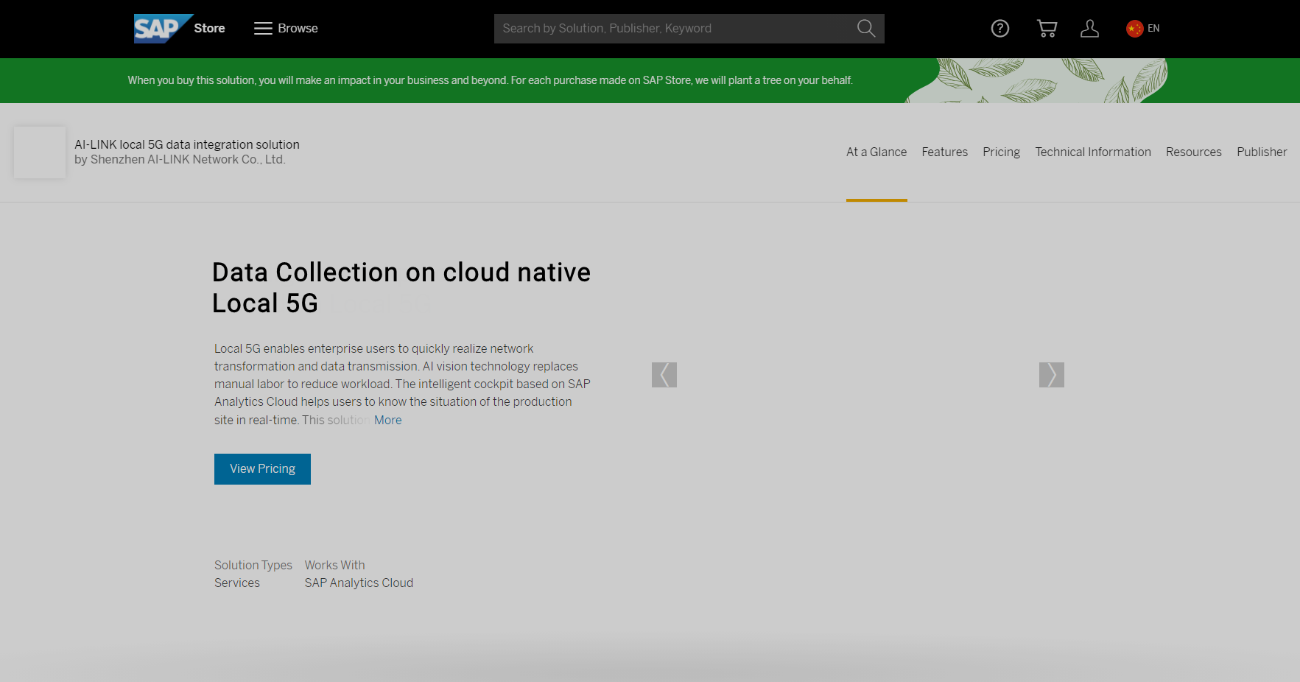Click the search magnifier icon
This screenshot has width=1300, height=682.
[866, 29]
